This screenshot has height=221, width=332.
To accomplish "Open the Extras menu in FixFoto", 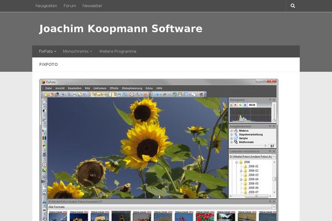I will click(x=149, y=88).
